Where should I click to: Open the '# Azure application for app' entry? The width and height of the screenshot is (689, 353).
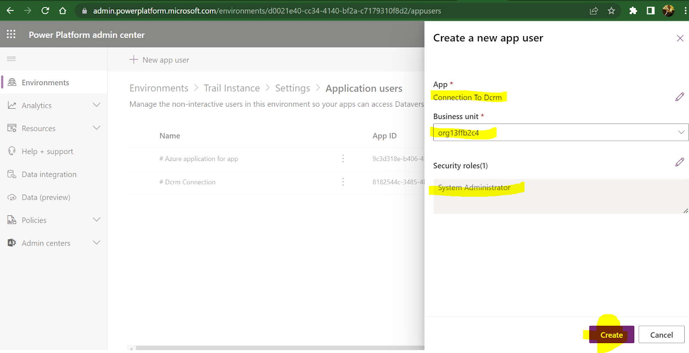199,158
